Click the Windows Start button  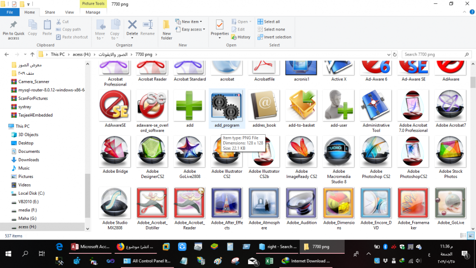click(x=8, y=253)
